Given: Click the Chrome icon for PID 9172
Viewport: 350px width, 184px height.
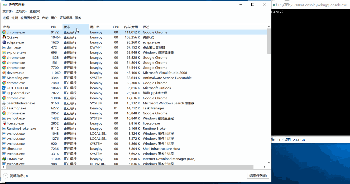Looking at the screenshot, I should tap(4, 32).
